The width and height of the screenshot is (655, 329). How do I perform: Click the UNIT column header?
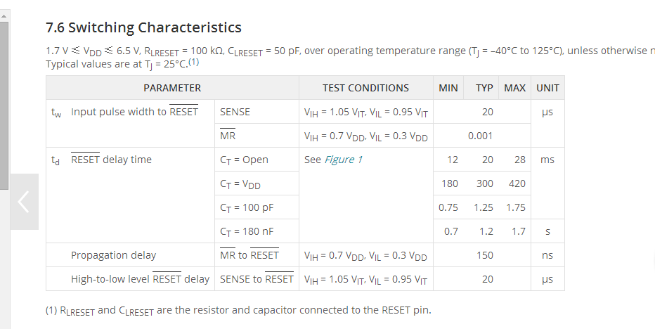547,88
